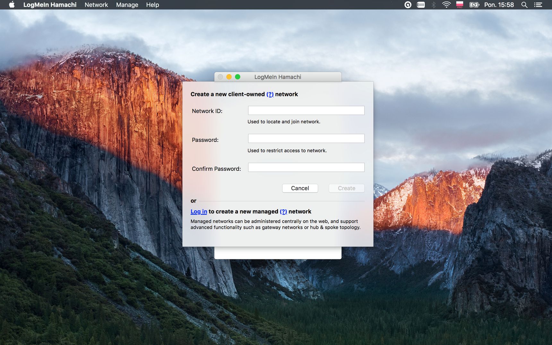Open the Help menu
The image size is (552, 345).
click(152, 5)
